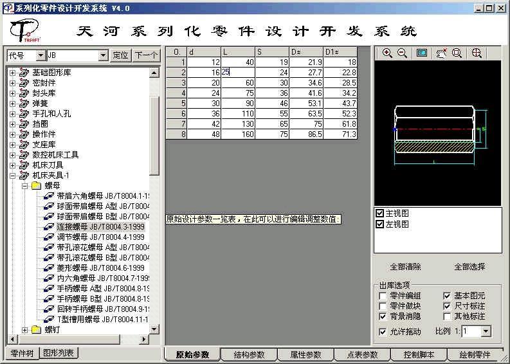The height and width of the screenshot is (364, 510).
Task: Click the 机床刀具 library icon
Action: (x=24, y=165)
